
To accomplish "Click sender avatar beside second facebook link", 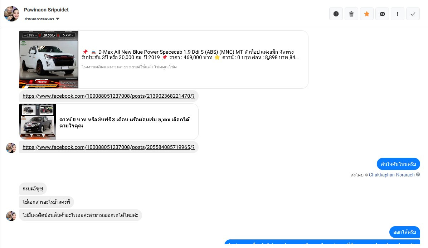I will tap(11, 148).
